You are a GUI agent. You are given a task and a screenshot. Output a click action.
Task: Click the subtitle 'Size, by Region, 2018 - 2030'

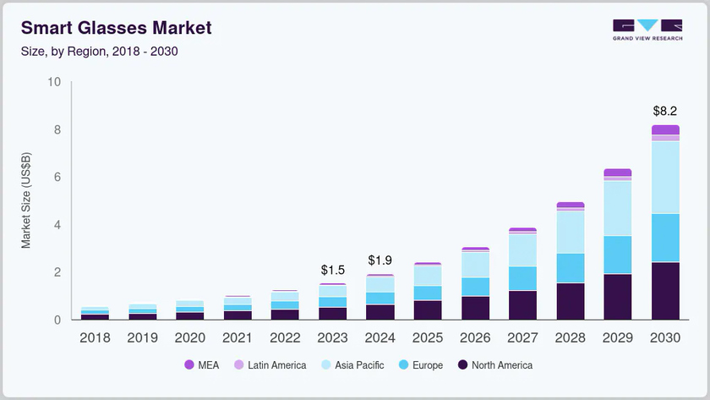pos(99,51)
